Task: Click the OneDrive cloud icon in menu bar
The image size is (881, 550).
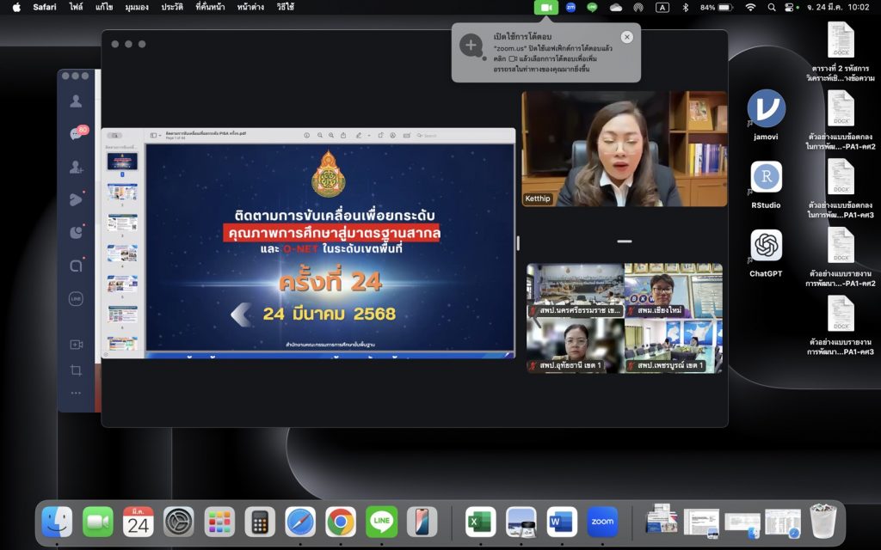Action: pyautogui.click(x=616, y=7)
